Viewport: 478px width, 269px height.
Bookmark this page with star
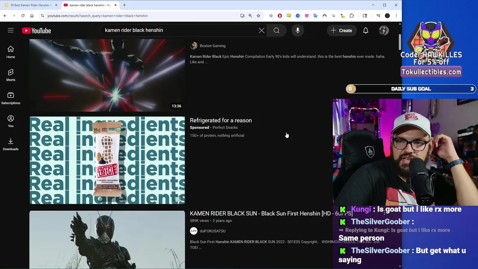click(x=258, y=16)
